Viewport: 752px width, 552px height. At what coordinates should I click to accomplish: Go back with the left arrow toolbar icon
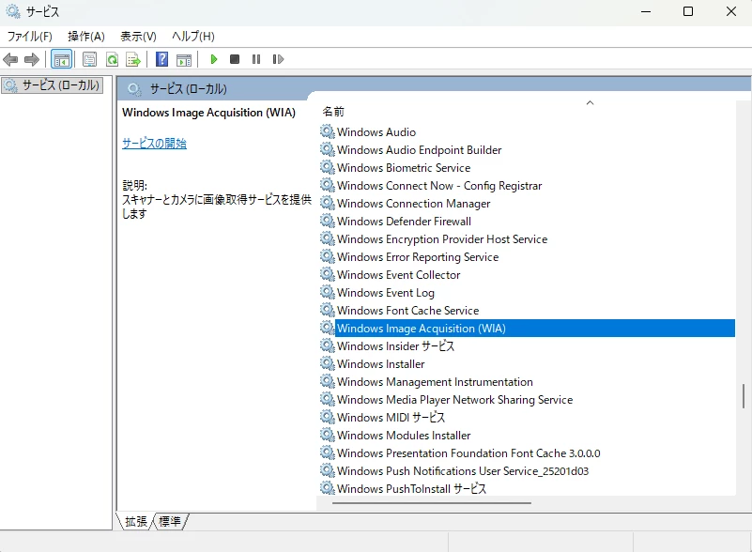[10, 59]
